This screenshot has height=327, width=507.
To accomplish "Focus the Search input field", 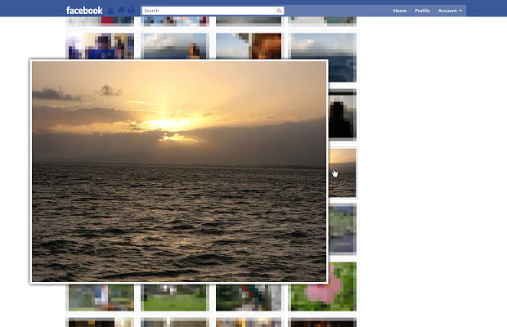I will 209,11.
